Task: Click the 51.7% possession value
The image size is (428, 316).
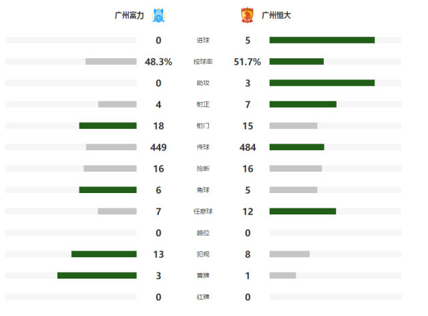Action: pyautogui.click(x=247, y=61)
